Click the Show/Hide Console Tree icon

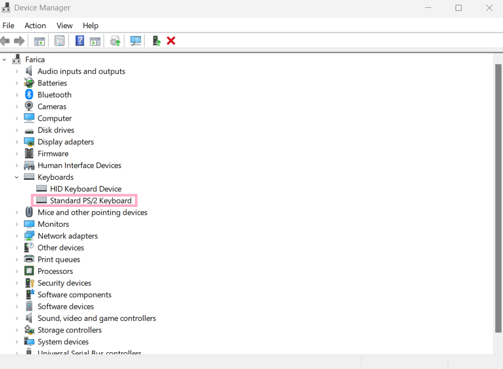tap(39, 41)
